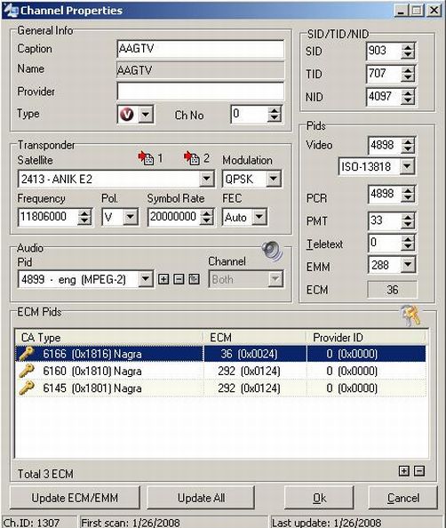Add ECM entry with bottom plus icon
Viewport: 446px width, 528px height.
pyautogui.click(x=404, y=471)
